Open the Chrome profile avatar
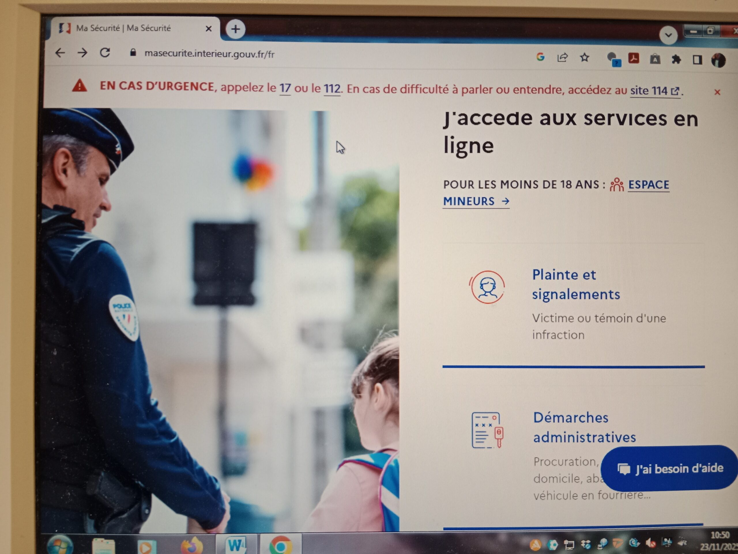 [718, 60]
